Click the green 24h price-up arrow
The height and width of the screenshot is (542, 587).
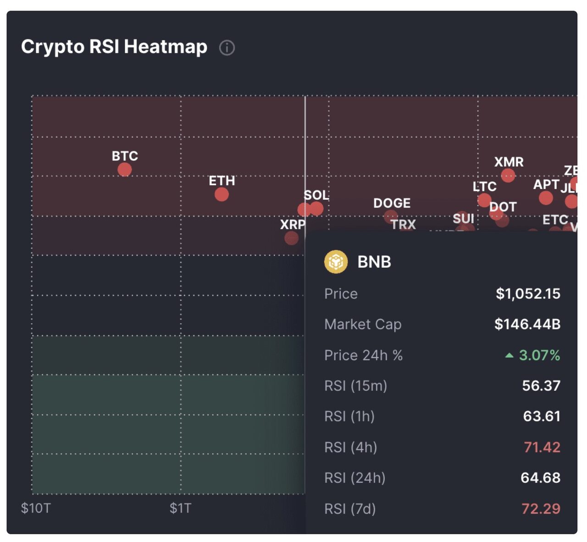pyautogui.click(x=509, y=355)
